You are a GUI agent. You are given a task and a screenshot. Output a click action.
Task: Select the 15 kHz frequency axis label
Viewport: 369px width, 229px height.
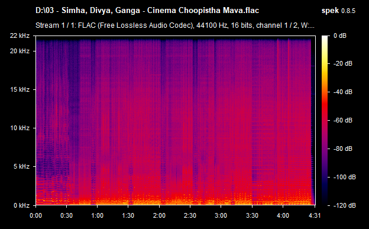coord(20,89)
